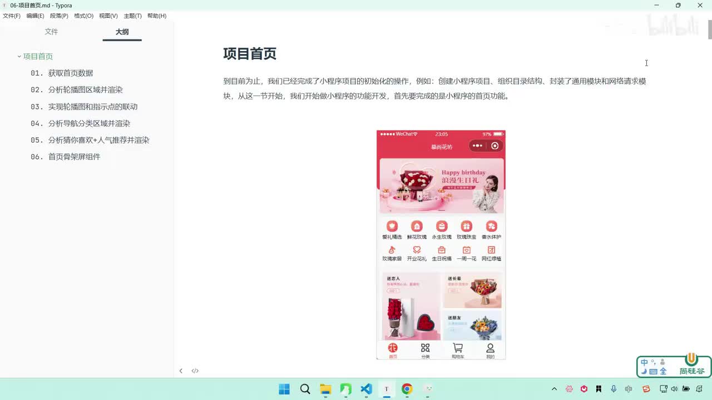
Task: Switch to the 大纲 sidebar tab
Action: point(122,32)
